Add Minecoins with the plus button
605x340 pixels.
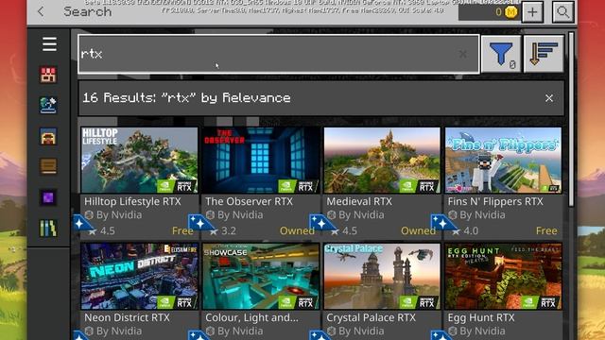pos(532,12)
